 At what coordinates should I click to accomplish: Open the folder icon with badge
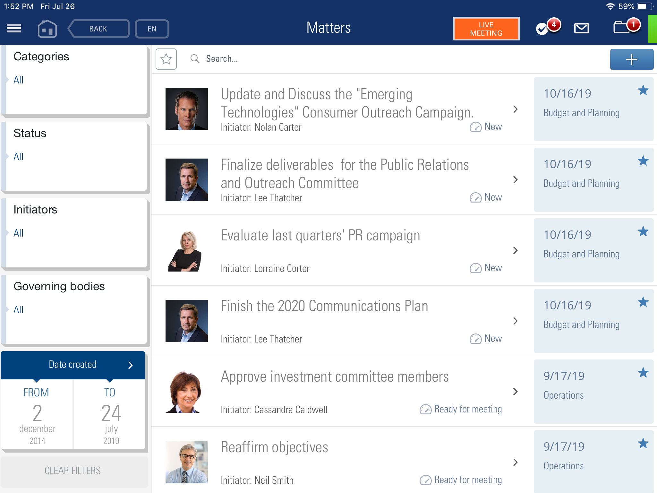click(x=622, y=28)
